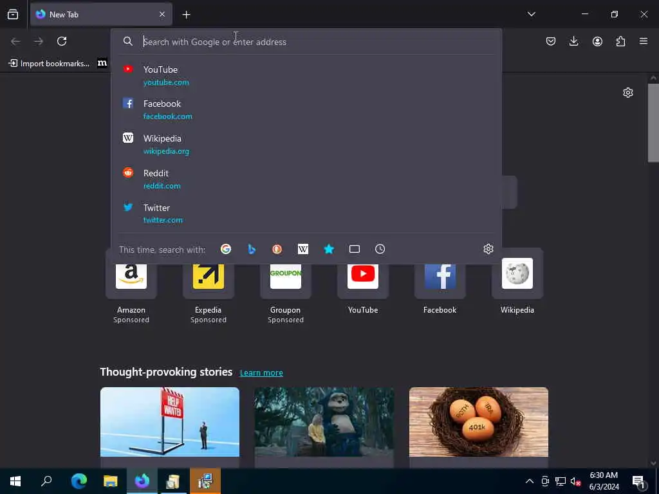This screenshot has width=659, height=494.
Task: Open the notification center icon
Action: click(x=638, y=481)
